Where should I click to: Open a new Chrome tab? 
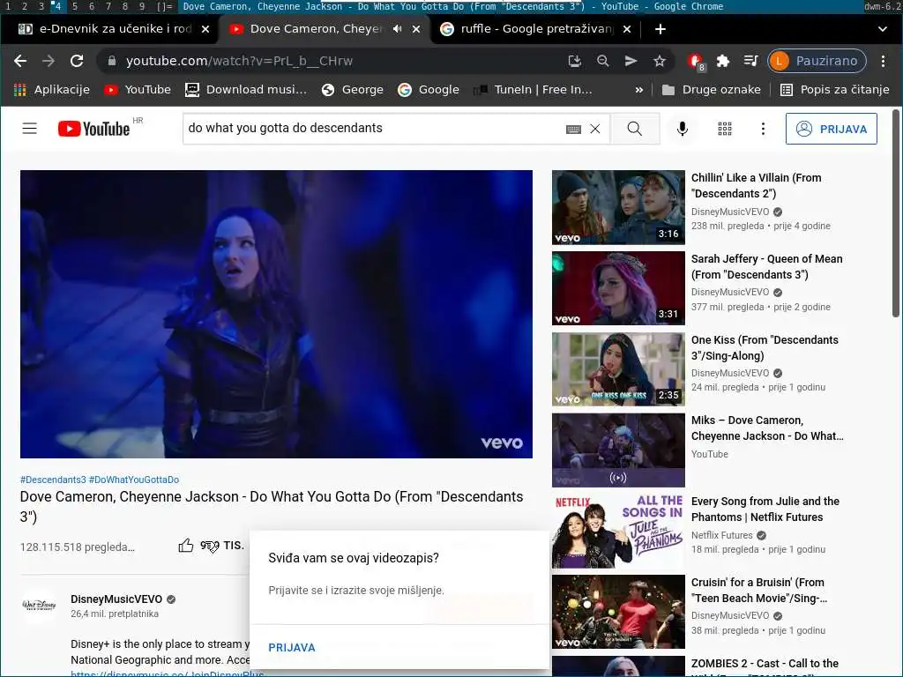[x=660, y=29]
